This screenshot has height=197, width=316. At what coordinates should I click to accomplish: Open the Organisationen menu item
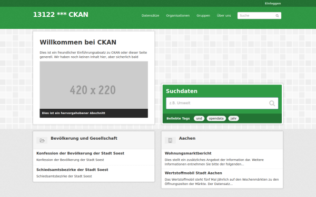[178, 16]
